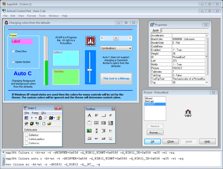Choose the TextBox tool in Toolbox
This screenshot has width=223, height=169.
(97, 123)
